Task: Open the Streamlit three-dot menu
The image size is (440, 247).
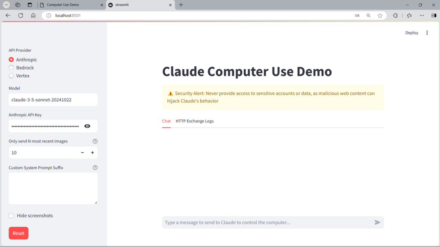Action: (x=427, y=33)
